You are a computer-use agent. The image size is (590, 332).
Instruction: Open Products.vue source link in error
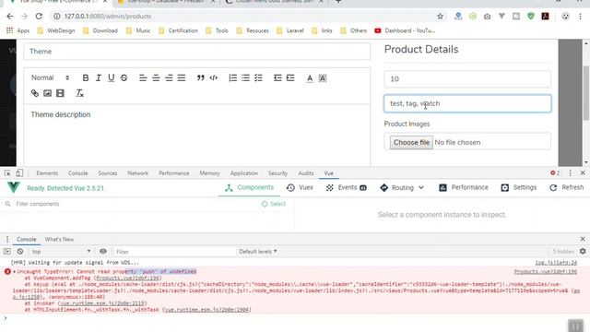click(545, 271)
